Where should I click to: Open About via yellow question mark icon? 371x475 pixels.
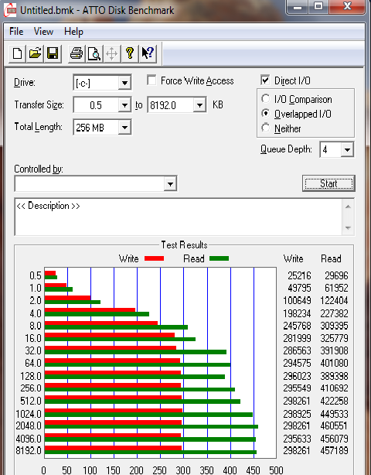point(130,54)
